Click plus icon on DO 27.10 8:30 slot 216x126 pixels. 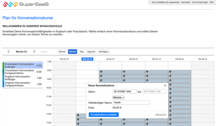pos(147,76)
